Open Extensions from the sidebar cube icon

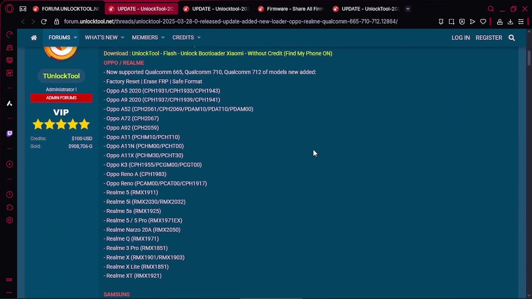tap(9, 207)
